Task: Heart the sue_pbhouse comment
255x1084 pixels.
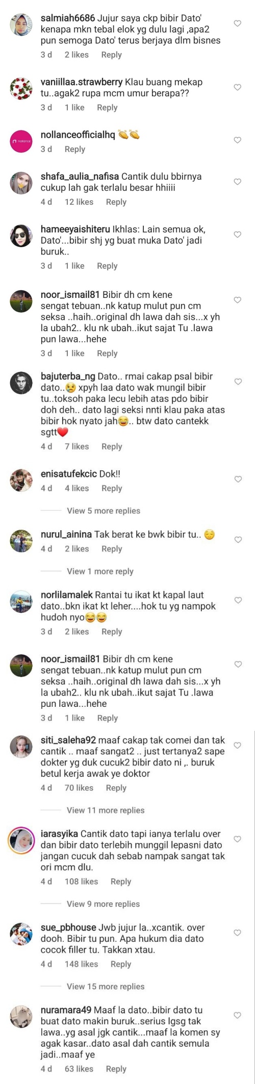Action: click(x=237, y=933)
